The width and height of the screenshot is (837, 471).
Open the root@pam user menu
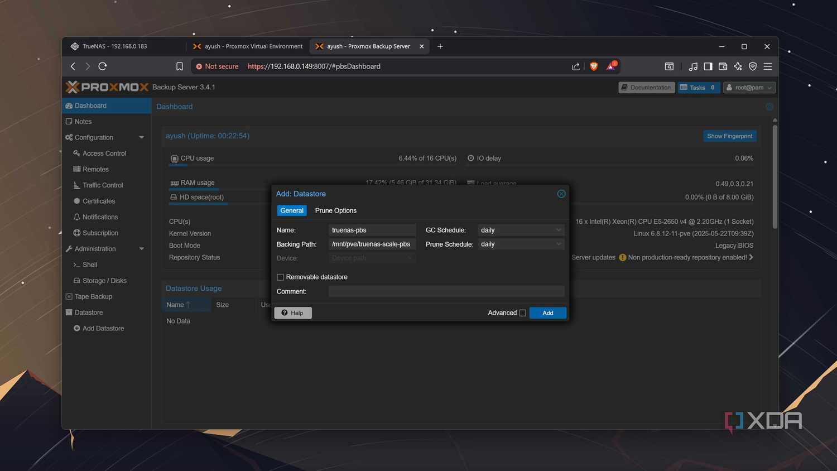[x=749, y=88]
